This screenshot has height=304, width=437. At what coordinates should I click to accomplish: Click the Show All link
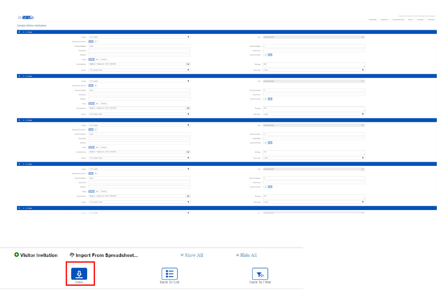(192, 255)
